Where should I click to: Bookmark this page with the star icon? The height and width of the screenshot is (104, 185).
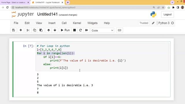pos(163,8)
